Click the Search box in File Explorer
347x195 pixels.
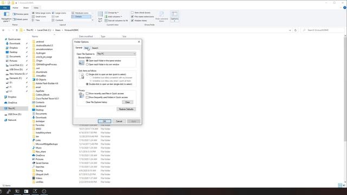point(323,30)
